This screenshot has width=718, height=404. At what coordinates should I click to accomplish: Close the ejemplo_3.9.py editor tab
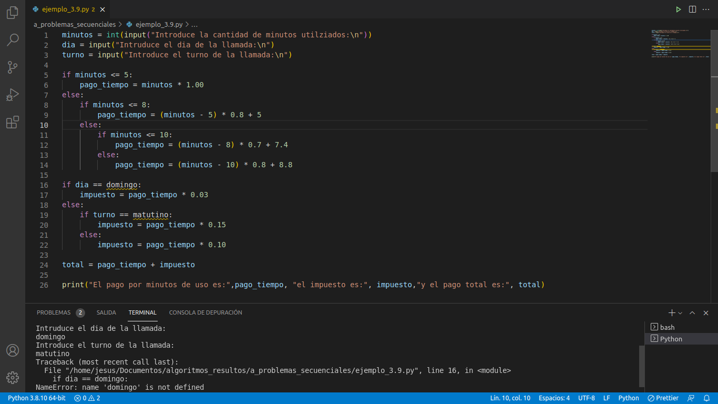coord(102,9)
